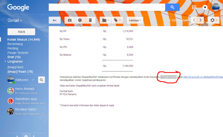Go back to inbox arrow button

(55, 20)
